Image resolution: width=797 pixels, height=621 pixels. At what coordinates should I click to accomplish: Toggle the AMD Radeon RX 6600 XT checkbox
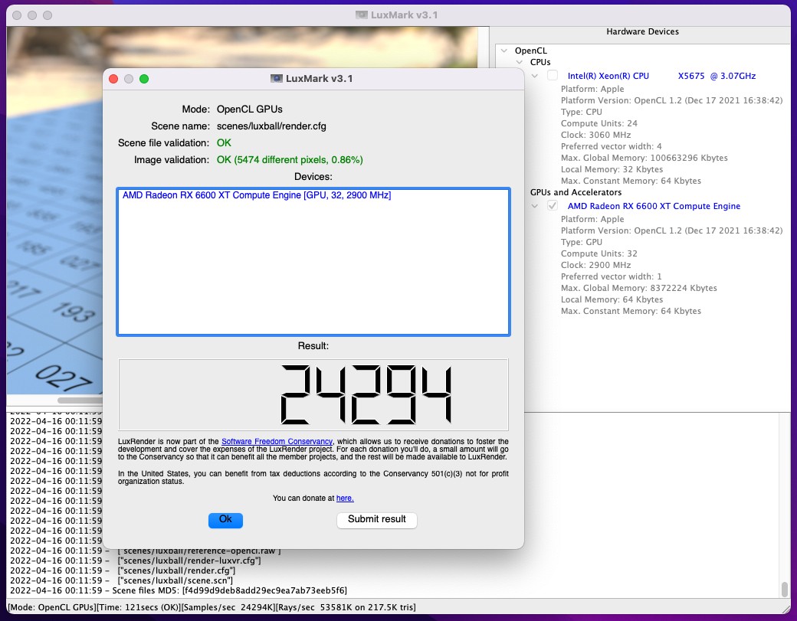click(553, 206)
